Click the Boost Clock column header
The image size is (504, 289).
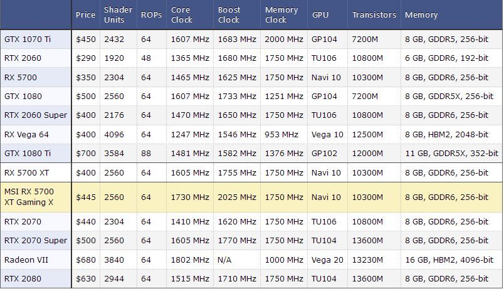point(229,15)
